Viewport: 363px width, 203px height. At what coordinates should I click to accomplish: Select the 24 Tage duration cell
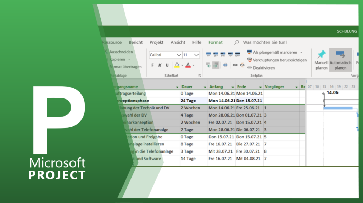pos(194,101)
